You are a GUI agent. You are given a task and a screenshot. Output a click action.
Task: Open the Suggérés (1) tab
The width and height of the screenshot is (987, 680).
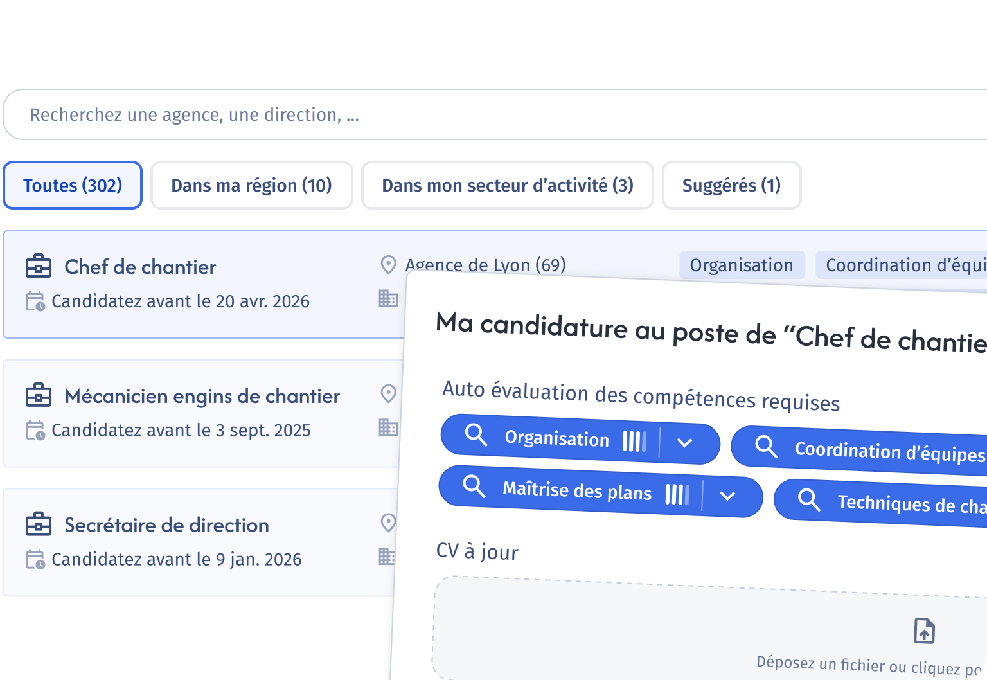tap(732, 185)
